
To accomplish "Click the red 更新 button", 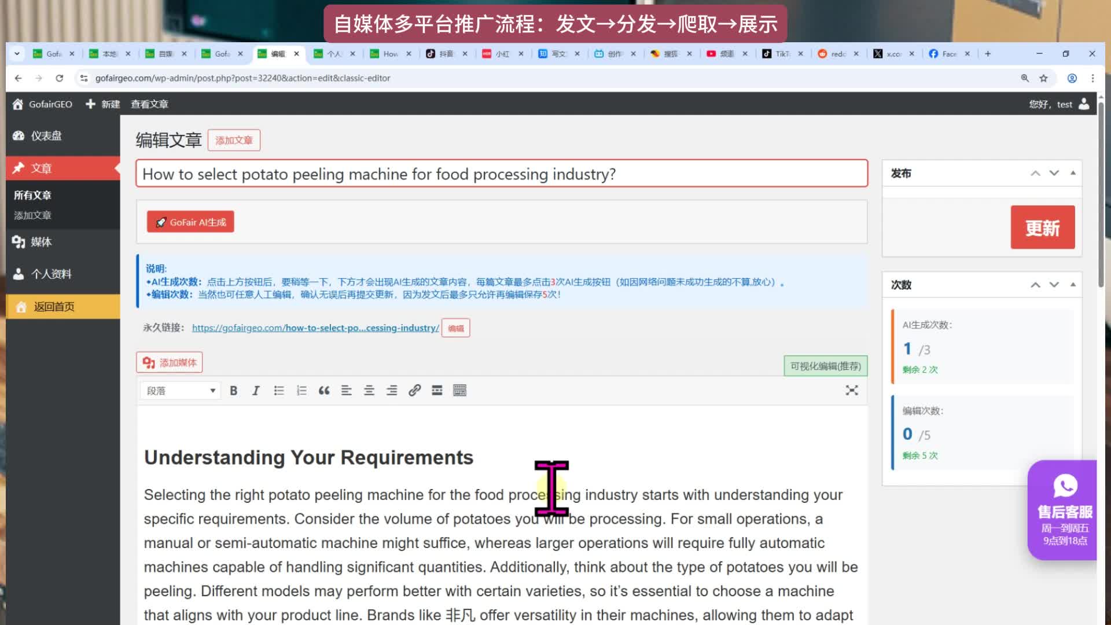I will [x=1042, y=227].
